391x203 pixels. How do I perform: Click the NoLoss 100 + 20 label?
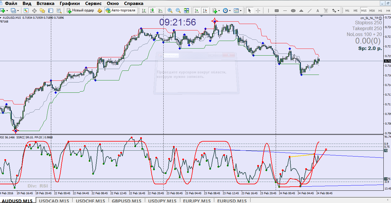click(364, 34)
